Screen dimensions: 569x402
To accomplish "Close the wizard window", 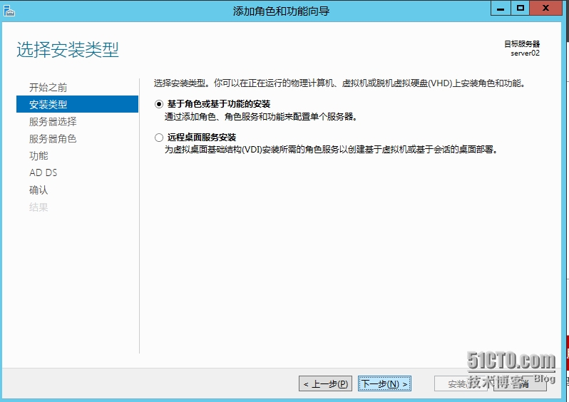I will (x=545, y=9).
